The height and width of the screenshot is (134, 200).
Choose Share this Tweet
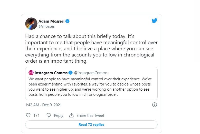coord(90,115)
